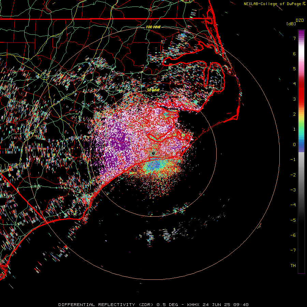Click the 50 NMI range ring label

click(153, 90)
